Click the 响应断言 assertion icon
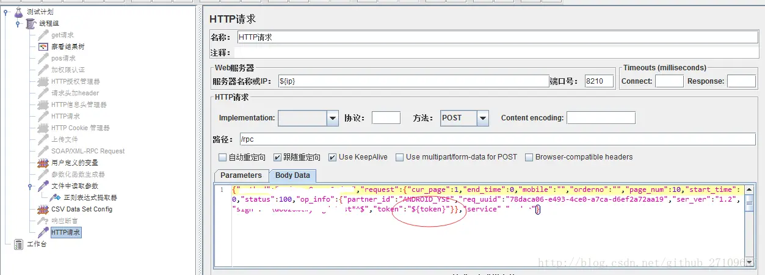The height and width of the screenshot is (275, 765). pyautogui.click(x=43, y=221)
